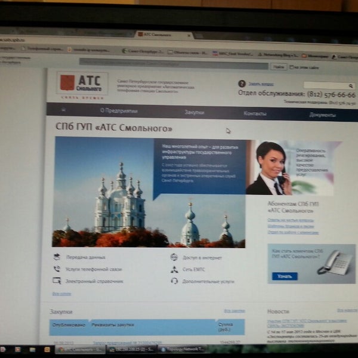The image size is (358, 358).
Task: Click the Найти button
Action: (279, 67)
